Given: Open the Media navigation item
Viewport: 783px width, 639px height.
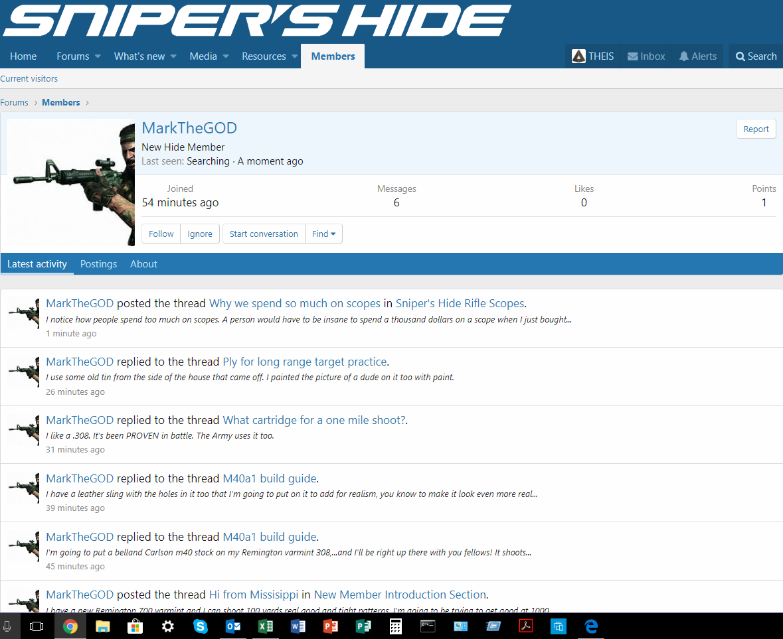Looking at the screenshot, I should coord(203,56).
